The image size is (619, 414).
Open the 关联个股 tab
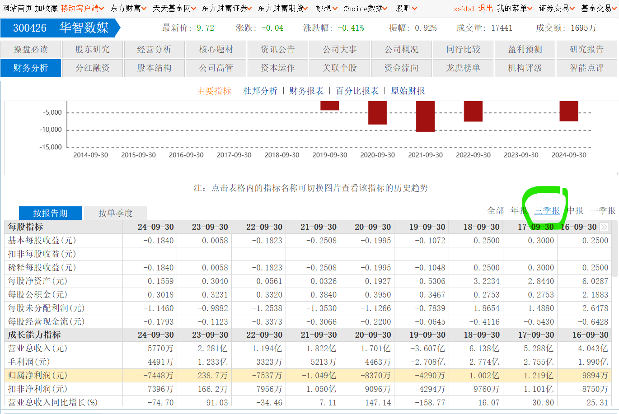pos(340,68)
